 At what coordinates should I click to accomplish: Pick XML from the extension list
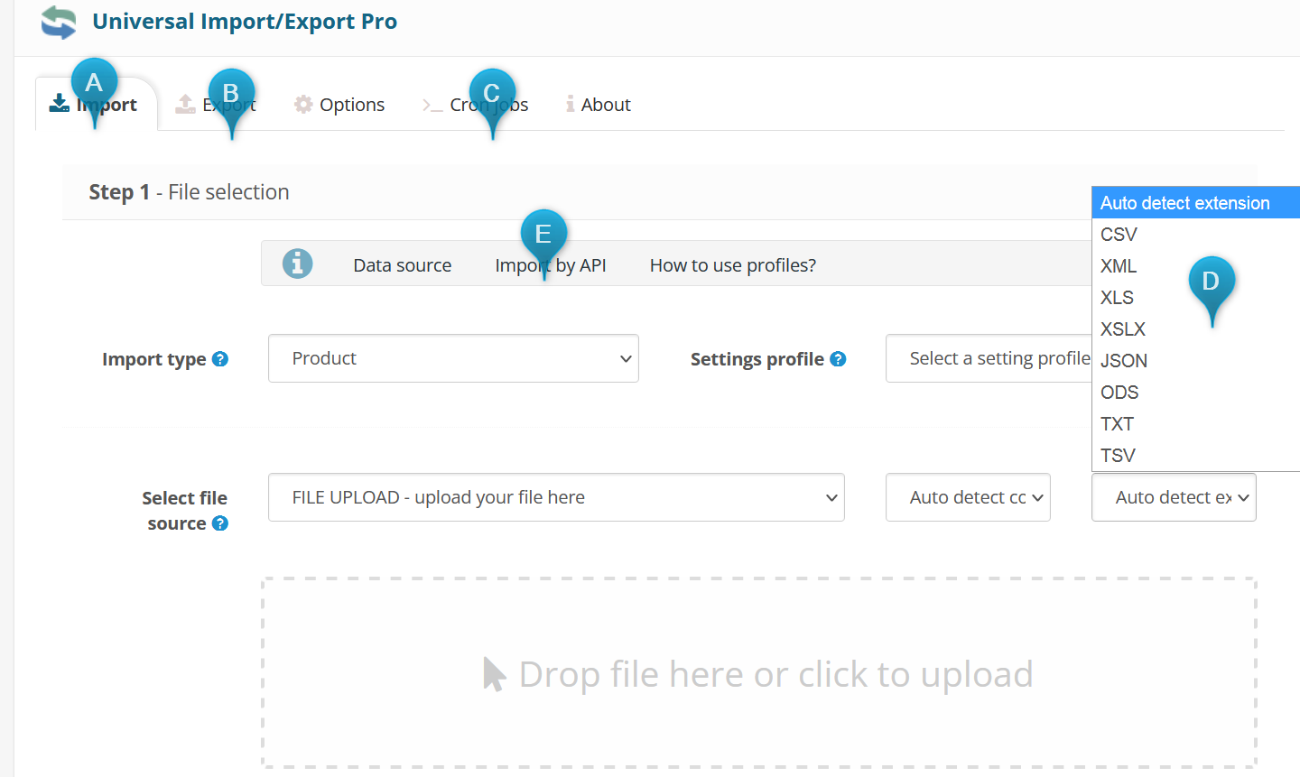[1119, 266]
